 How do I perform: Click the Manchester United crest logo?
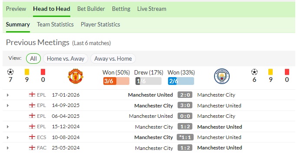pos(76,76)
